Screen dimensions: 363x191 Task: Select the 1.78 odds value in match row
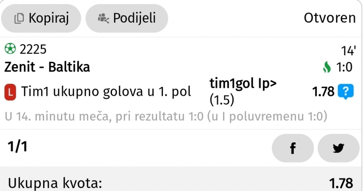pyautogui.click(x=323, y=92)
